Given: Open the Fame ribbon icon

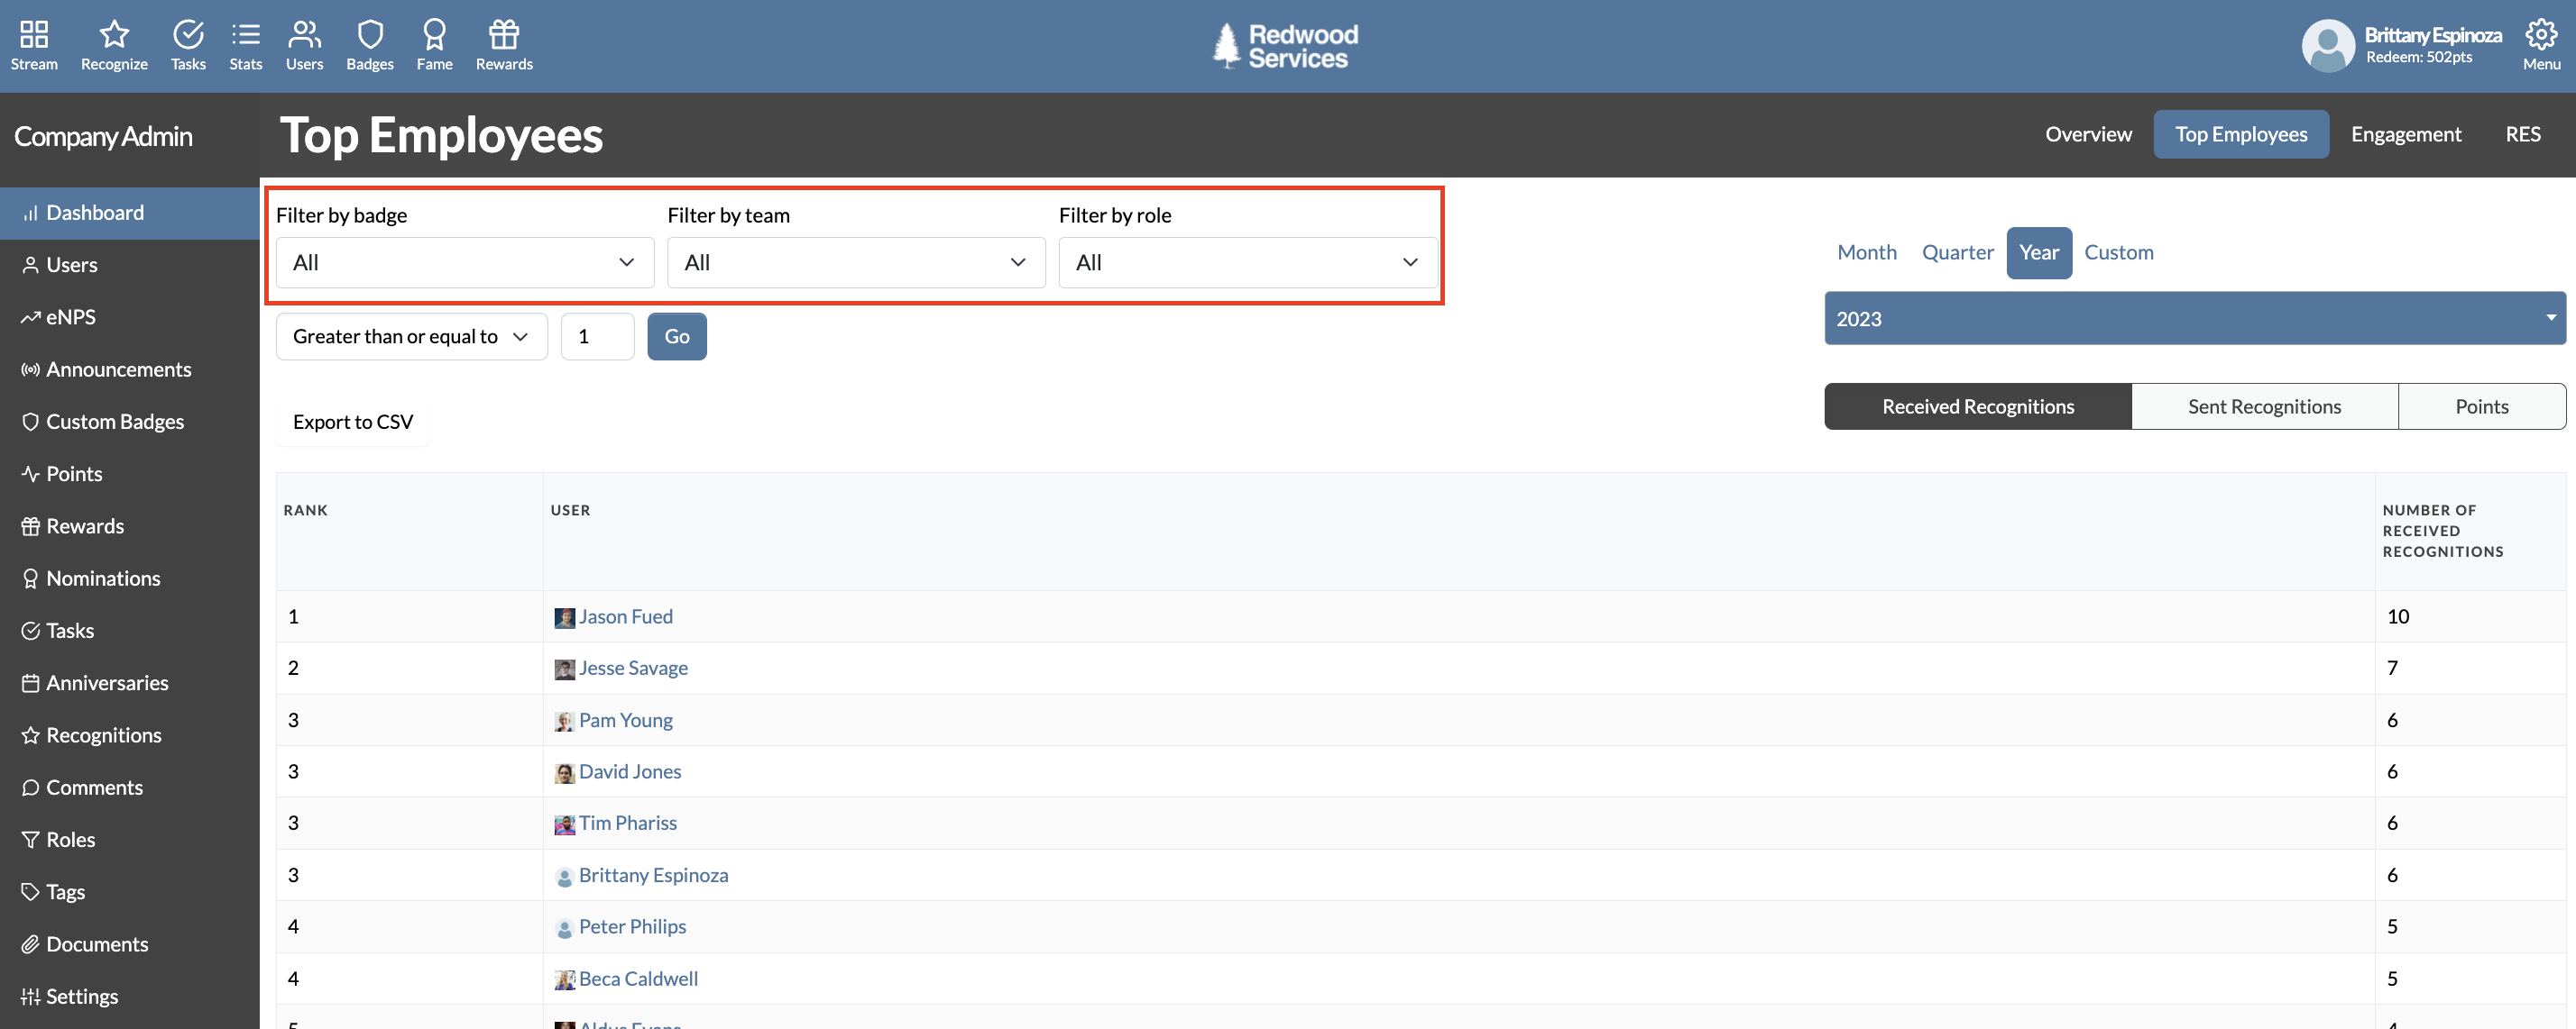Looking at the screenshot, I should pos(434,35).
